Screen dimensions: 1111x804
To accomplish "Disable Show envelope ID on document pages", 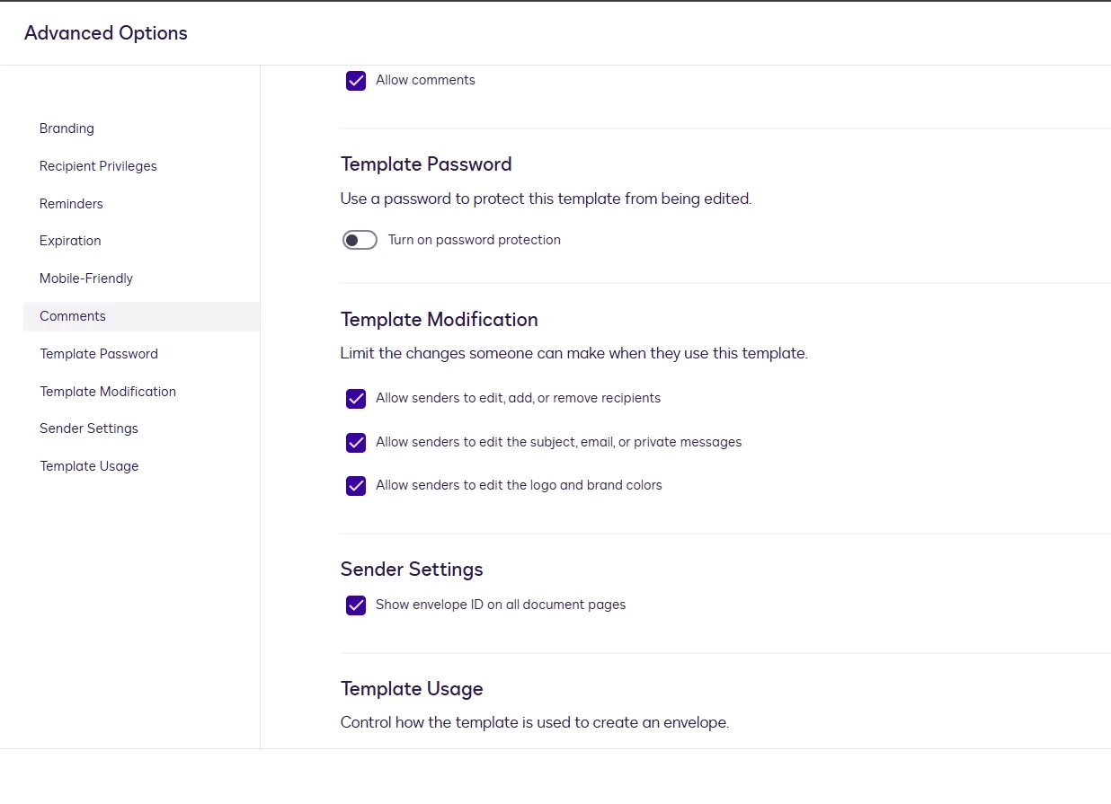I will (x=356, y=605).
